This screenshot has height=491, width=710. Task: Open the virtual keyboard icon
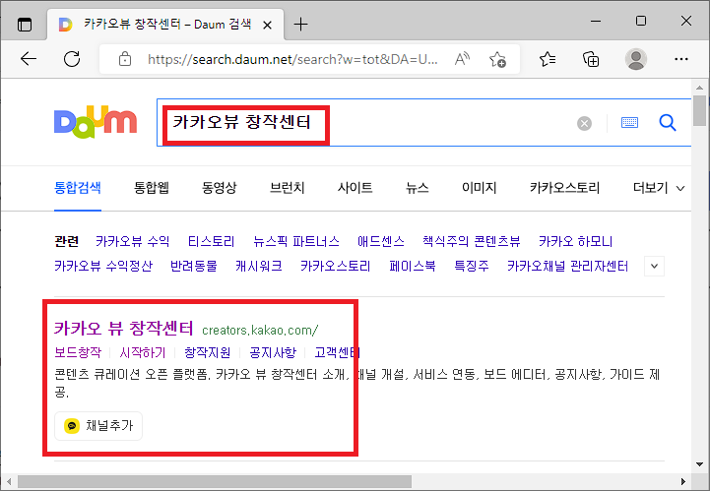[629, 122]
